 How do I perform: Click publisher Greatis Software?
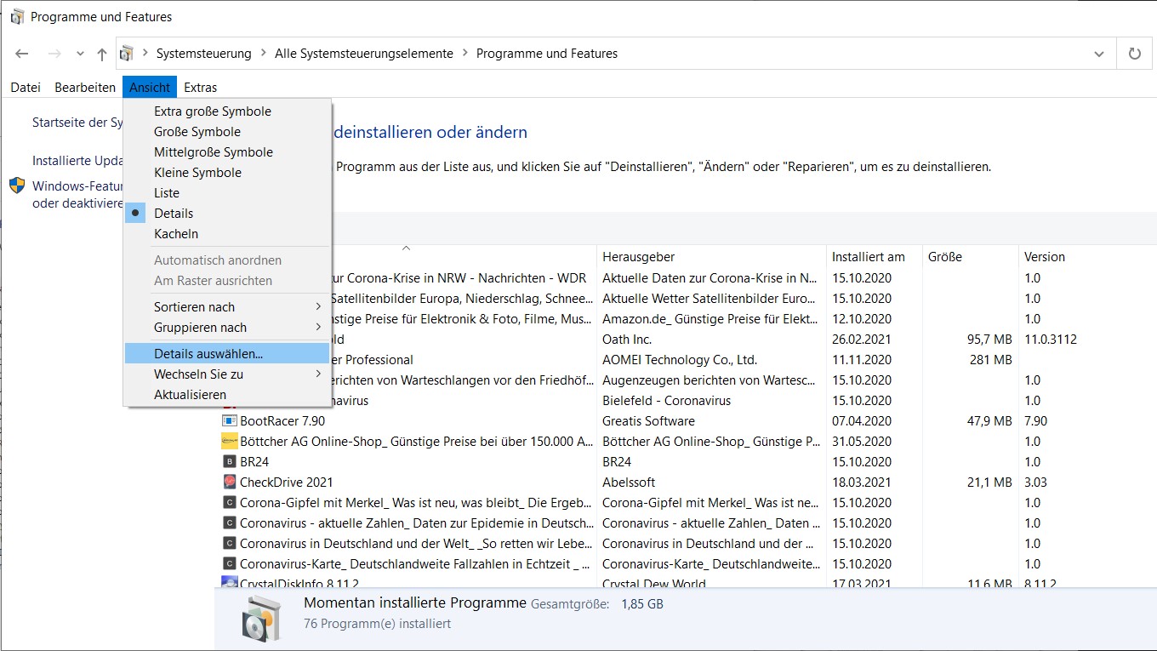(x=648, y=421)
